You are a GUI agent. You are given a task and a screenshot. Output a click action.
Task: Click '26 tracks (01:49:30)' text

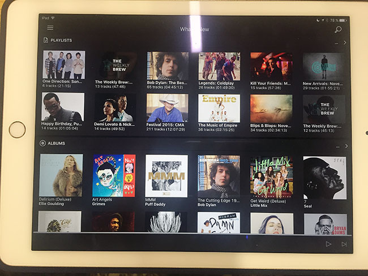click(216, 88)
